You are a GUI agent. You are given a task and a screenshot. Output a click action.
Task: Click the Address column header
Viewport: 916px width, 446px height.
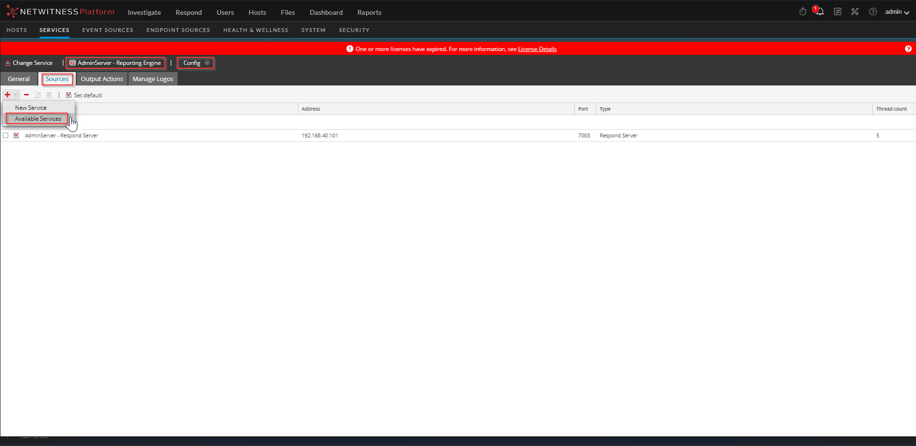click(x=311, y=109)
